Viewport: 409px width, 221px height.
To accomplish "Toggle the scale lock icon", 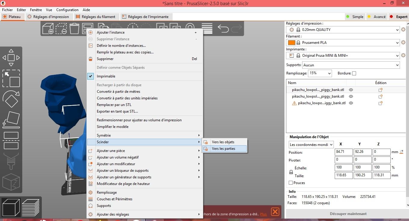I will [x=291, y=172].
